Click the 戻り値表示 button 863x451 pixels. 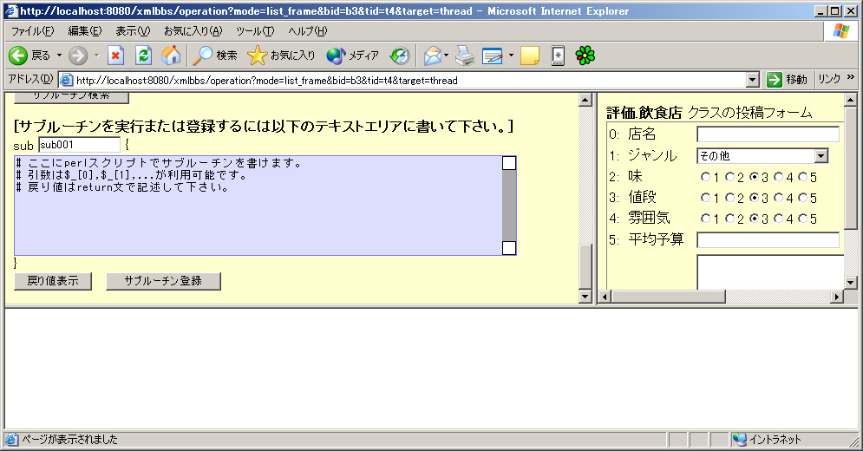pos(53,281)
